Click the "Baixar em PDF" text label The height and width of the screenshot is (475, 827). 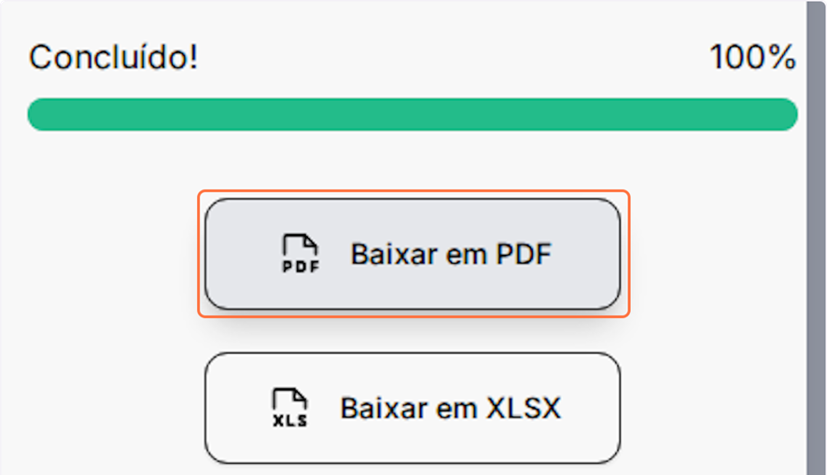[x=452, y=254]
